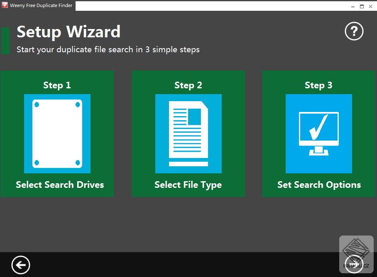The width and height of the screenshot is (377, 277).
Task: Click the Weeny Free Duplicate Finder app icon
Action: click(x=5, y=5)
